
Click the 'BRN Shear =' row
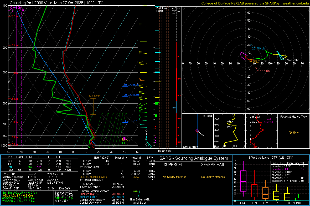[x=102, y=184]
